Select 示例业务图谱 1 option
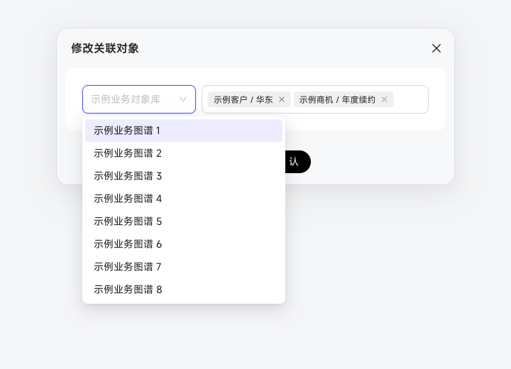 [x=184, y=131]
